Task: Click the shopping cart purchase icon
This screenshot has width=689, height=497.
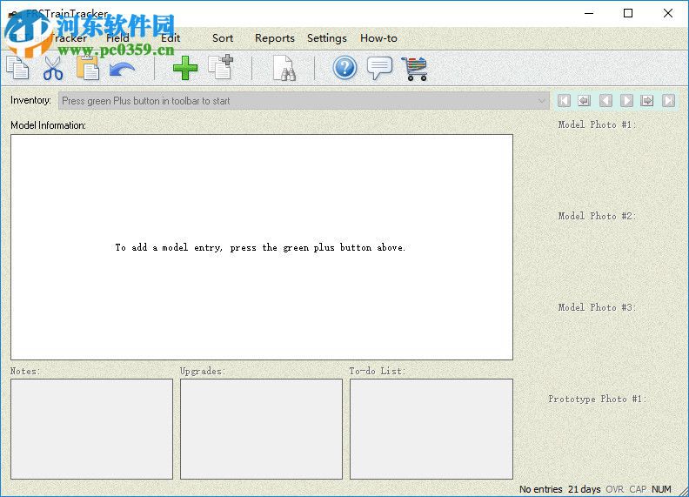Action: [x=414, y=69]
